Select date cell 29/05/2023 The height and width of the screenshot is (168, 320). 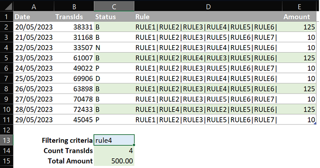point(34,120)
